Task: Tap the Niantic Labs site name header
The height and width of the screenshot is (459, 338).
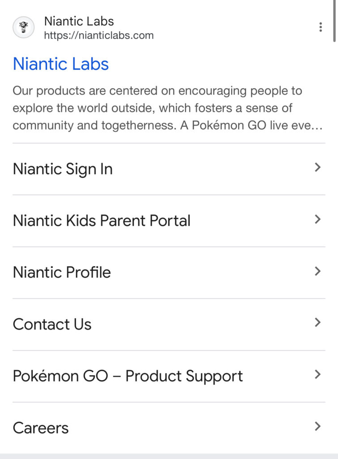Action: pos(79,21)
